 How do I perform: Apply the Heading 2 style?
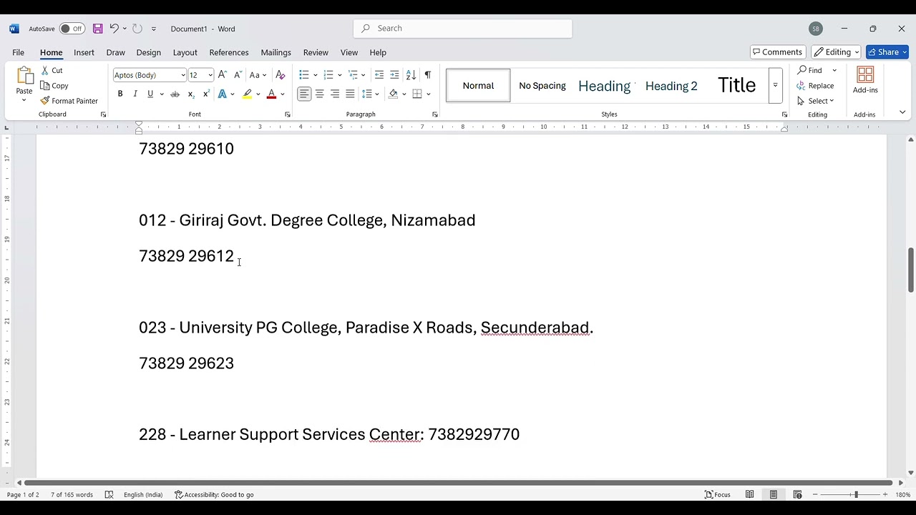tap(671, 86)
